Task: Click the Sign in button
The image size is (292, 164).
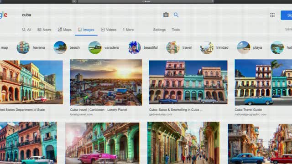Action: [x=287, y=15]
